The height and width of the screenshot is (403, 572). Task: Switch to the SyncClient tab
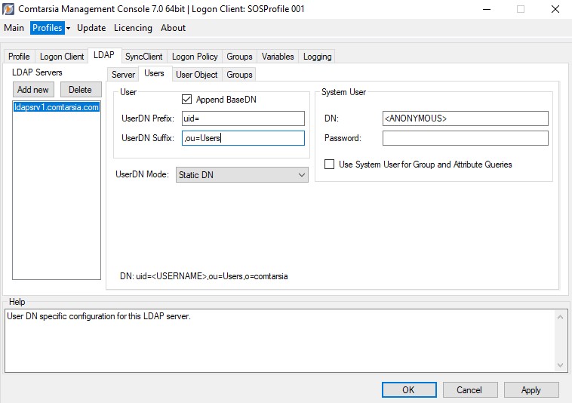click(143, 57)
